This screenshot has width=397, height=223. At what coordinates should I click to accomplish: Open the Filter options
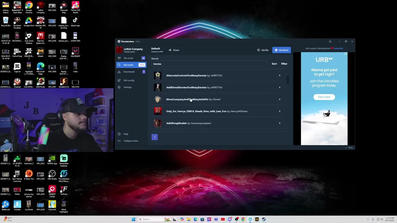(284, 64)
